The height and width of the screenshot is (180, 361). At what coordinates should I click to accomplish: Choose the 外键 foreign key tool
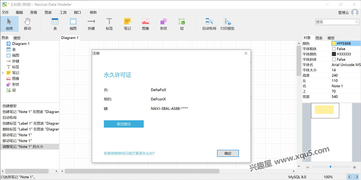(x=91, y=24)
